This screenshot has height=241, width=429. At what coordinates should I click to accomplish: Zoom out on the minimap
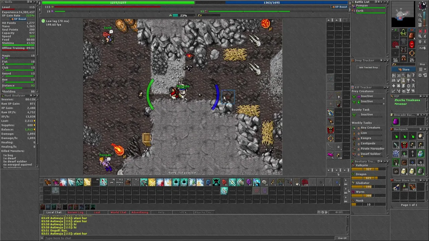coord(420,15)
